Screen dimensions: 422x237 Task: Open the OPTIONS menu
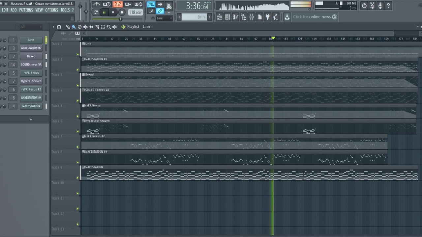(52, 10)
